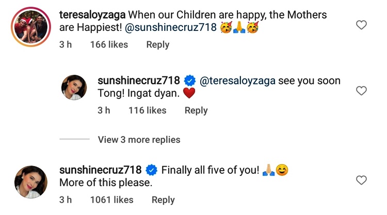Viewport: 387px width, 215px height.
Task: Click sunshinecruz718 username on bottom comment
Action: 100,170
